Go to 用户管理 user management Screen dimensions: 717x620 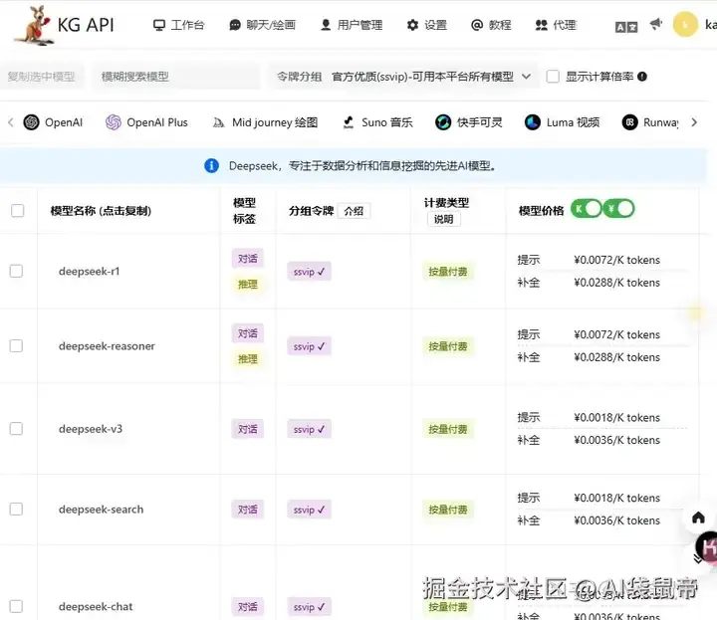point(352,25)
